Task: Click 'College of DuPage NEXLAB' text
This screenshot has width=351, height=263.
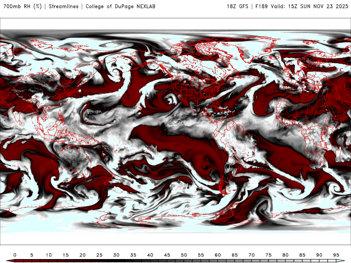Action: pyautogui.click(x=120, y=7)
